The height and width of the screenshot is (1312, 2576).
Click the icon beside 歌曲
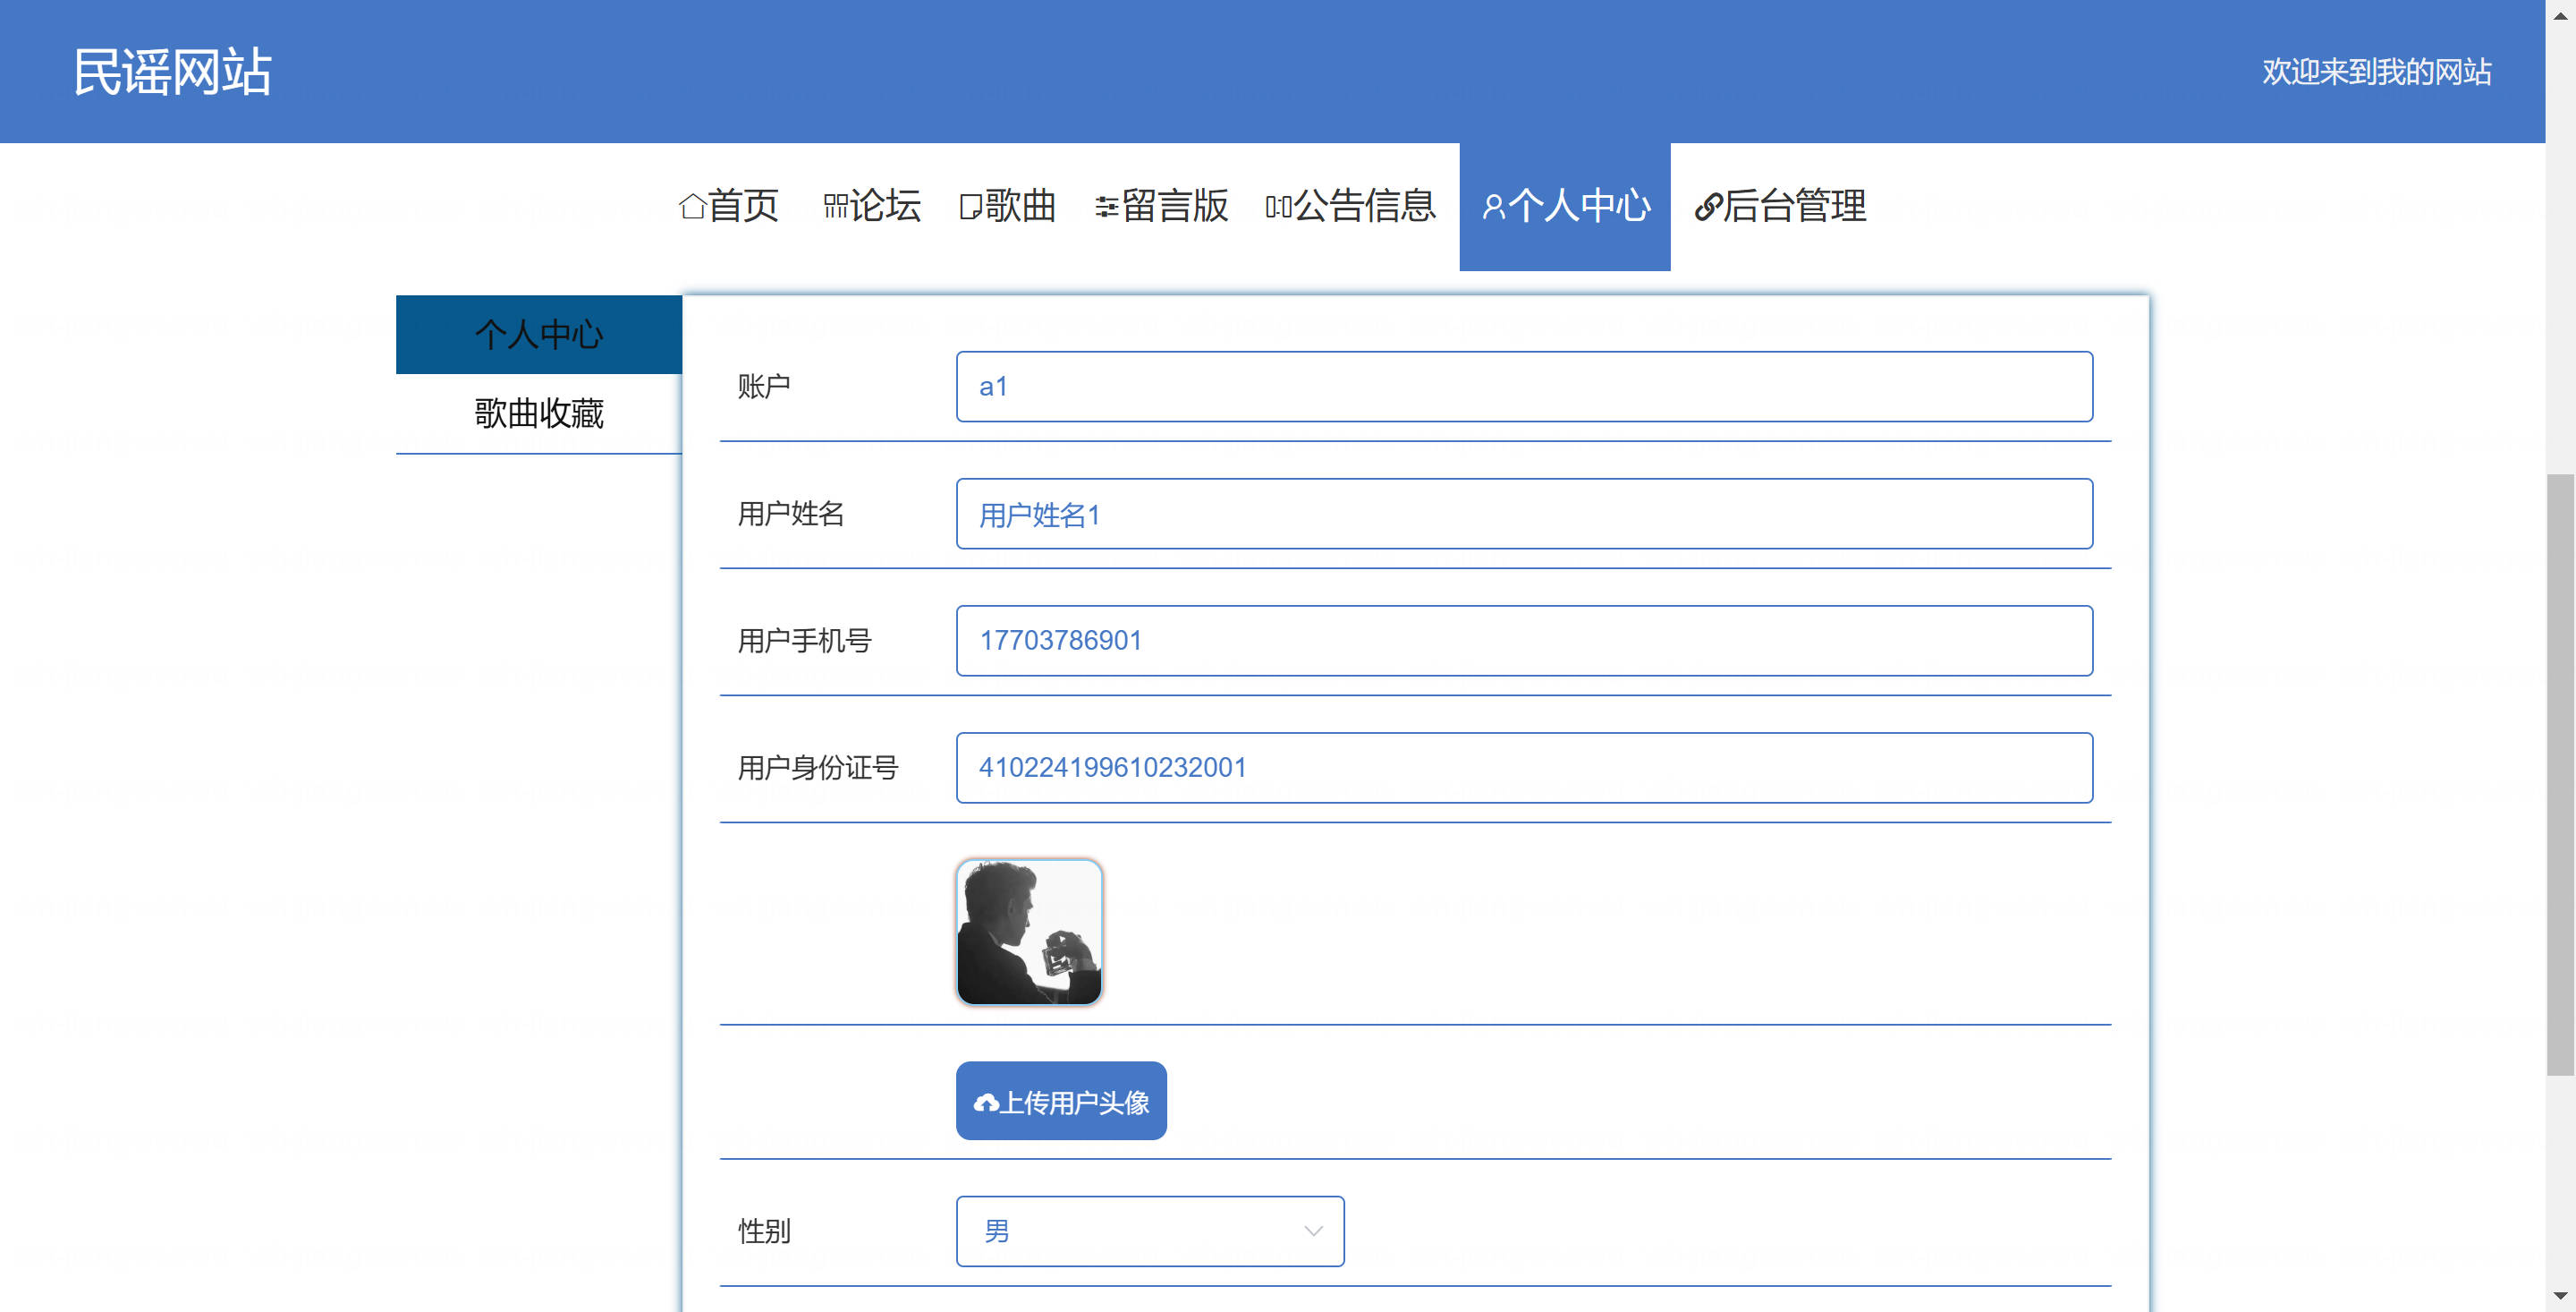tap(970, 207)
